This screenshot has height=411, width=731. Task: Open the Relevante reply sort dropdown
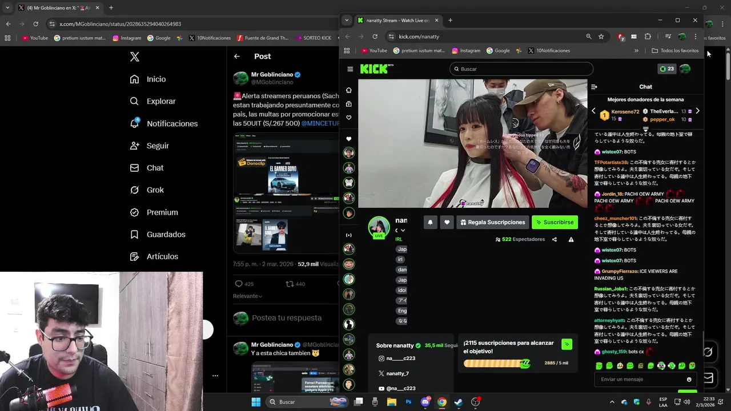coord(247,296)
